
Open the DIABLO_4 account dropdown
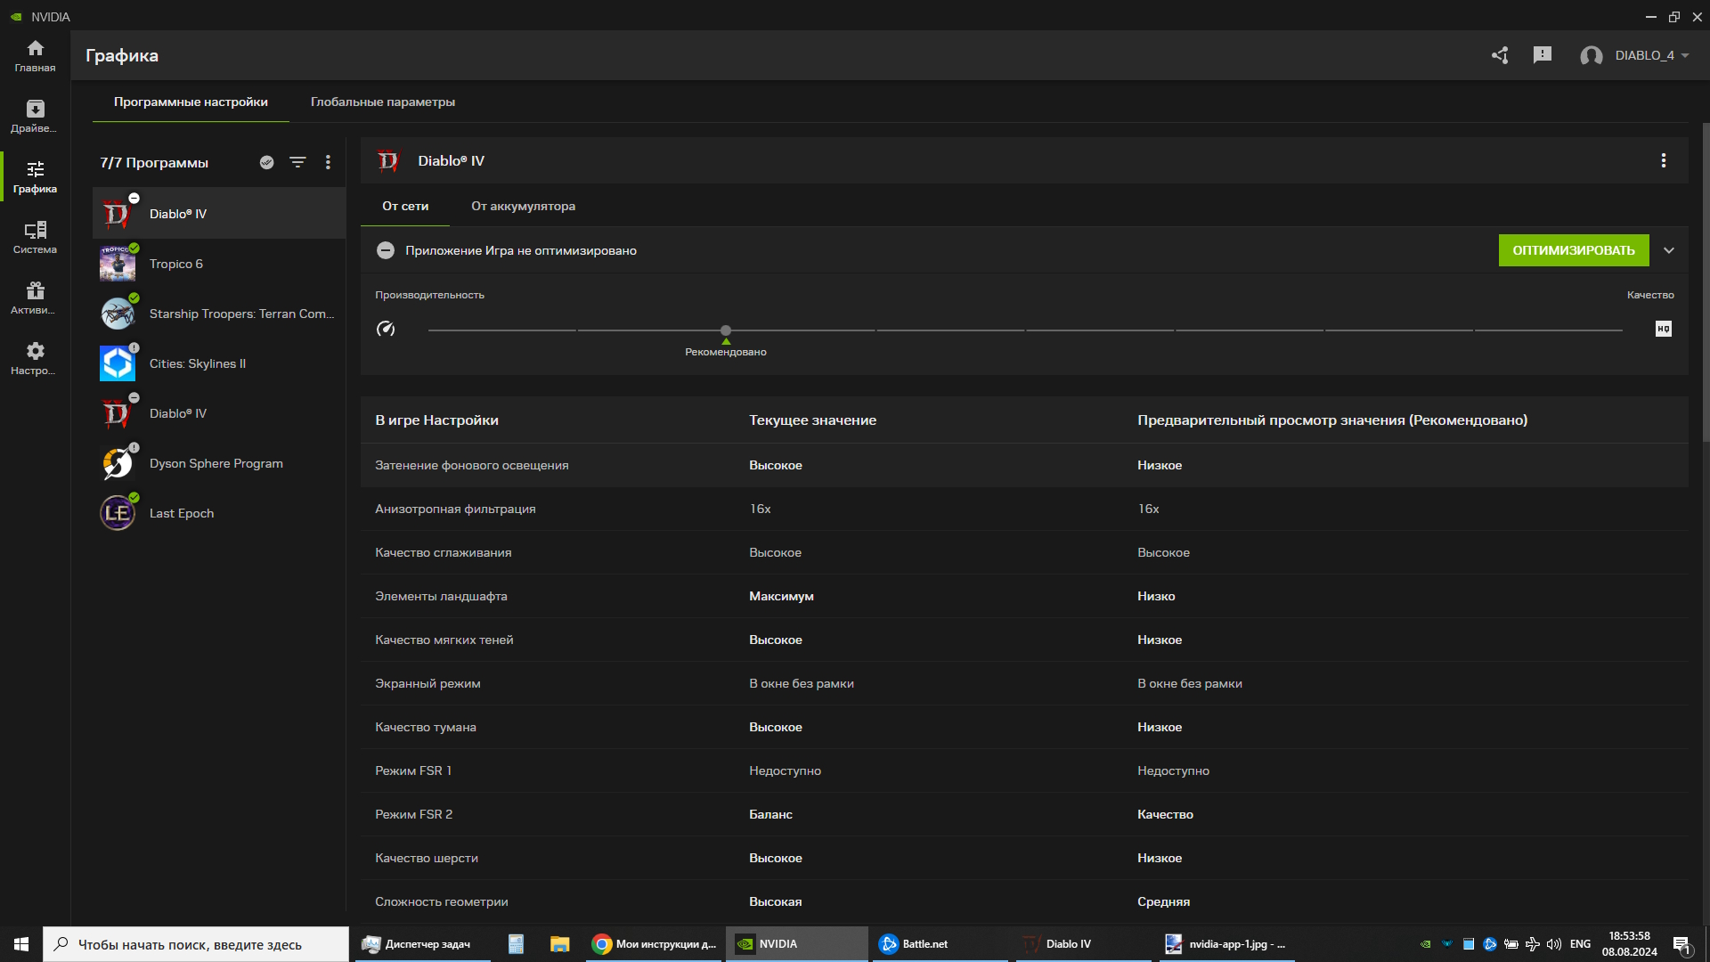coord(1652,55)
